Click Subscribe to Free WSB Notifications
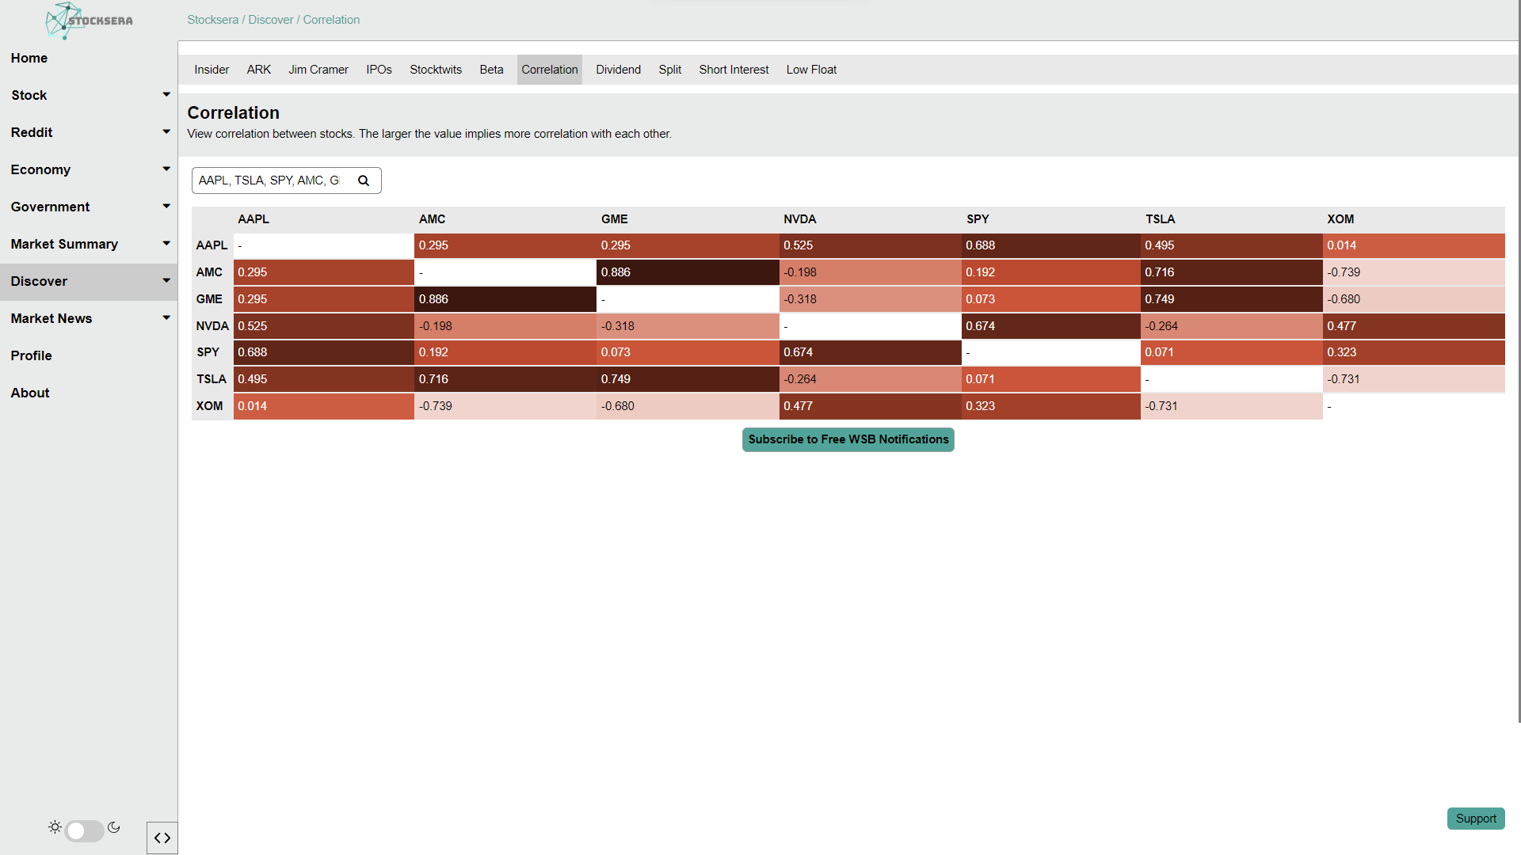The height and width of the screenshot is (855, 1521). tap(848, 439)
